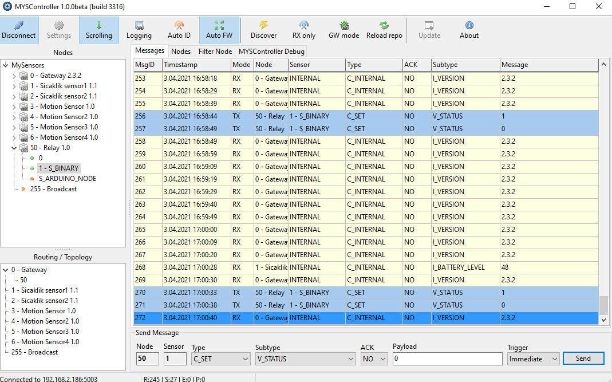This screenshot has height=382, width=612.
Task: Select message row with MsgID 256
Action: tap(366, 116)
